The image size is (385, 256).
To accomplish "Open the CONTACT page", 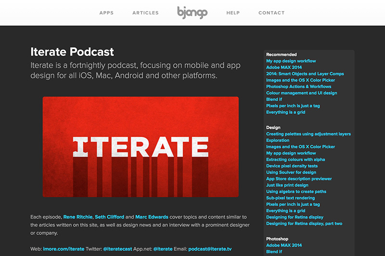I will tap(271, 13).
